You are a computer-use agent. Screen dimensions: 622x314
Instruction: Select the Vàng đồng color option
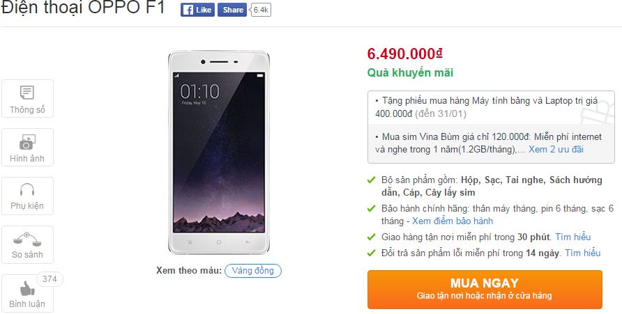(x=253, y=270)
